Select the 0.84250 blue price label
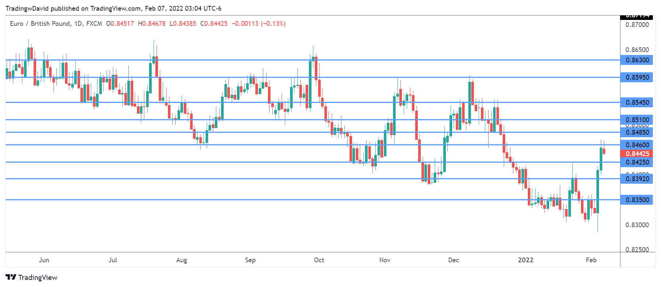Viewport: 661px width, 287px height. point(637,162)
